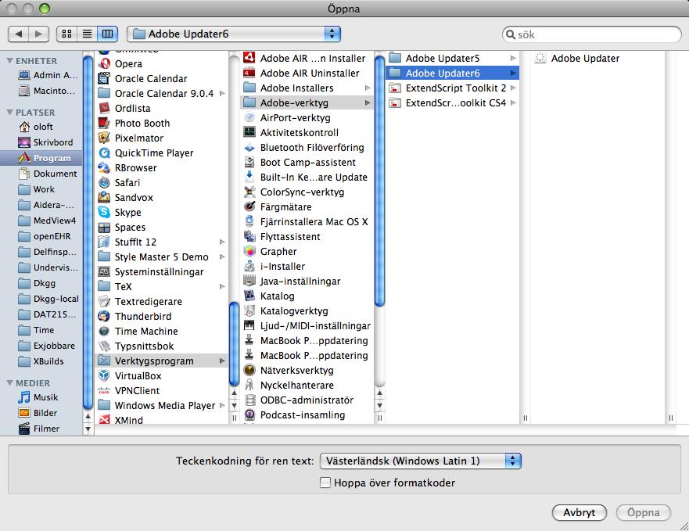Click the Safari compass icon
This screenshot has height=531, width=689.
[x=104, y=182]
